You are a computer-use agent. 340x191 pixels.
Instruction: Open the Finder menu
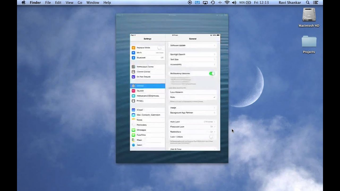35,3
